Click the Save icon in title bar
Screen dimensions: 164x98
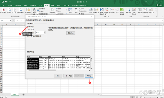click(3, 2)
